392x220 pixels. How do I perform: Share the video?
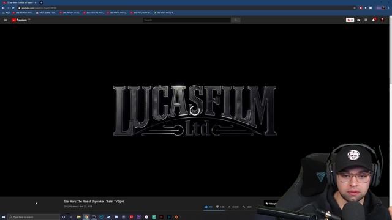coord(233,207)
